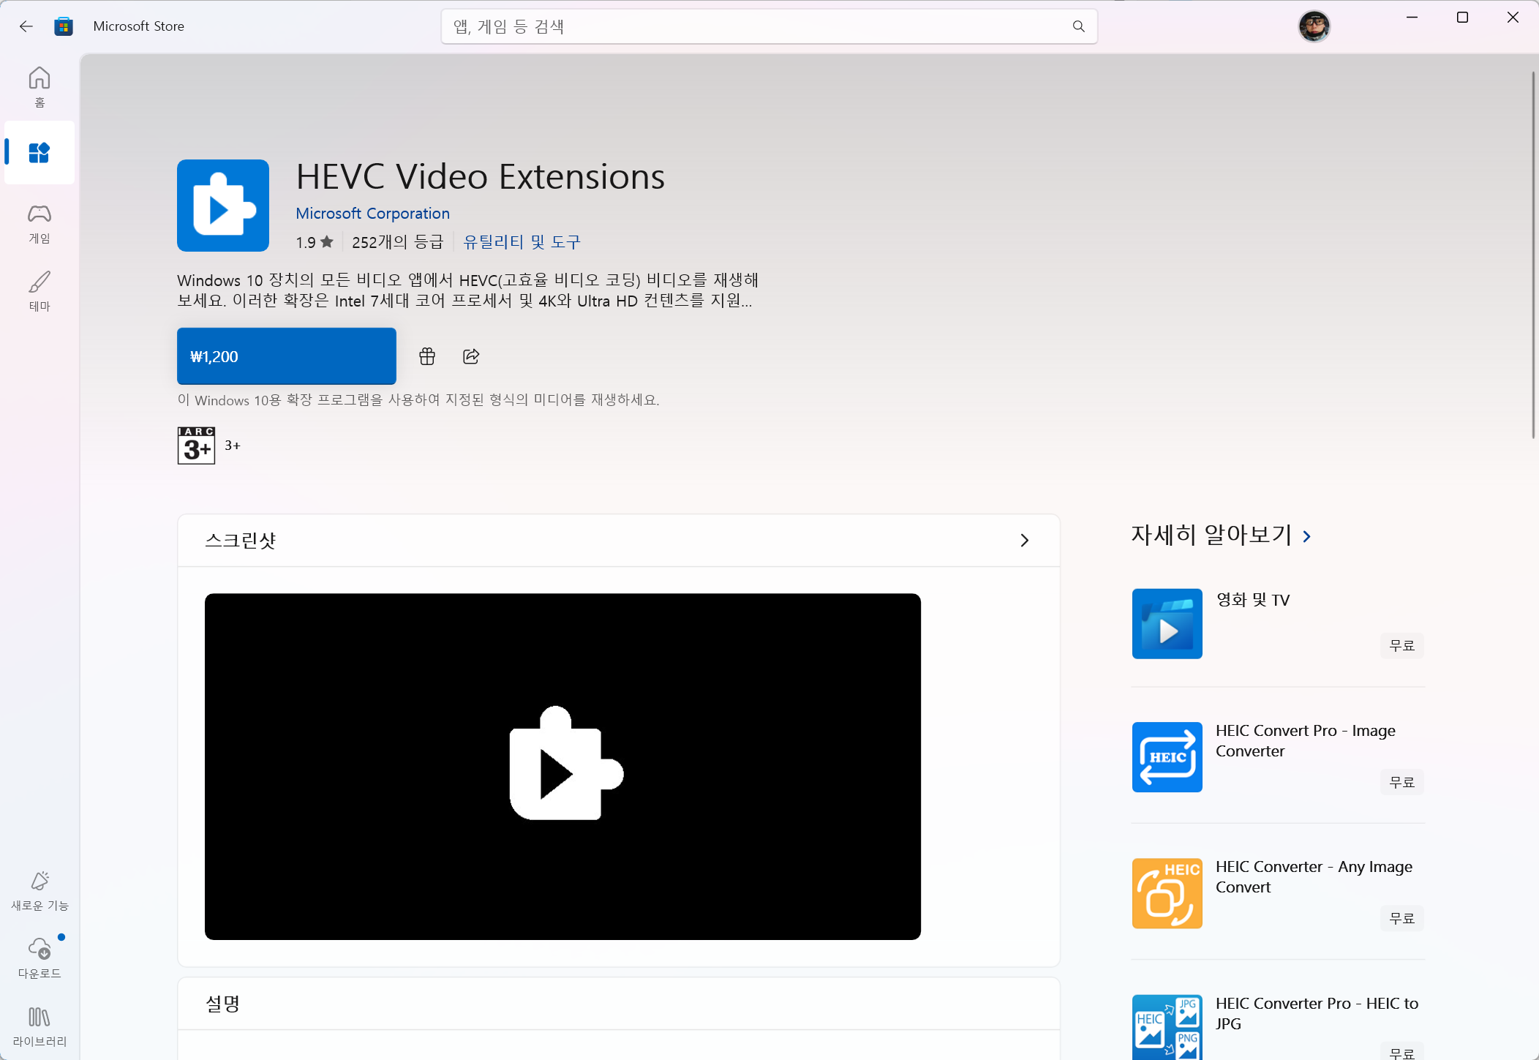Navigate back with the arrow button
Screen dimensions: 1539x1060
26,26
